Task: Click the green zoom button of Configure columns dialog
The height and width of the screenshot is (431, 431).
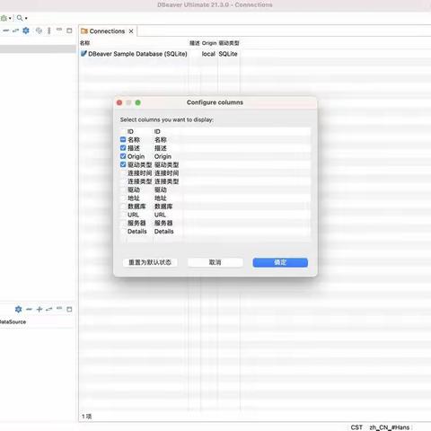Action: click(138, 102)
